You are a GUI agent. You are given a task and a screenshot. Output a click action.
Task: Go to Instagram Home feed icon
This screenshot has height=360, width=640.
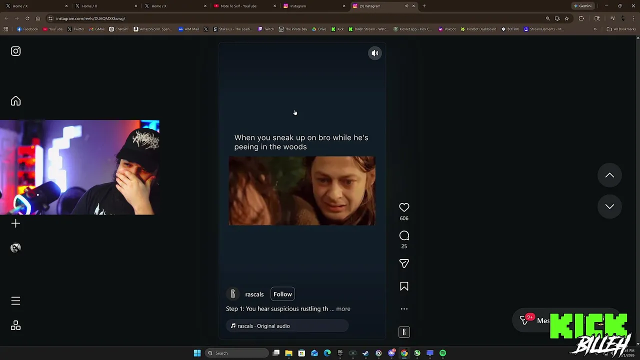[x=15, y=101]
